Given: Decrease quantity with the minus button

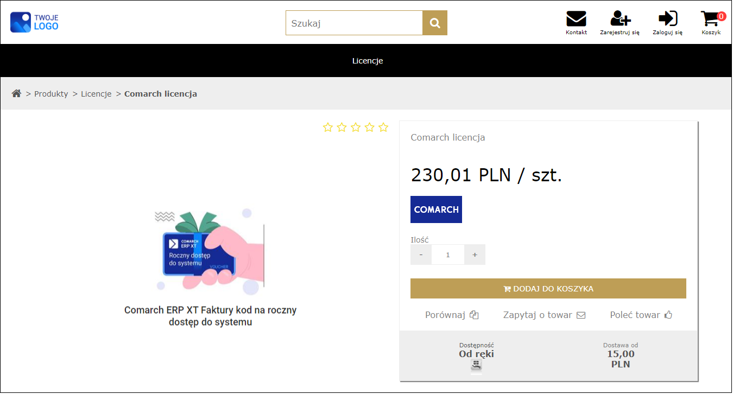Looking at the screenshot, I should point(421,255).
